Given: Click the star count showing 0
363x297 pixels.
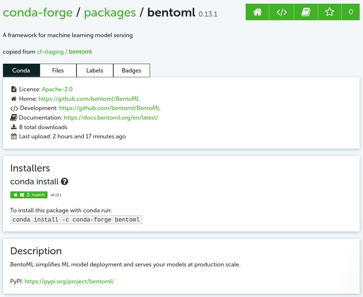Looking at the screenshot, I should [x=350, y=12].
